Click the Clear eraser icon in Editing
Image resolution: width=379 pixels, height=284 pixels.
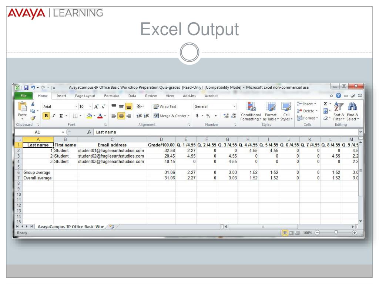point(326,118)
